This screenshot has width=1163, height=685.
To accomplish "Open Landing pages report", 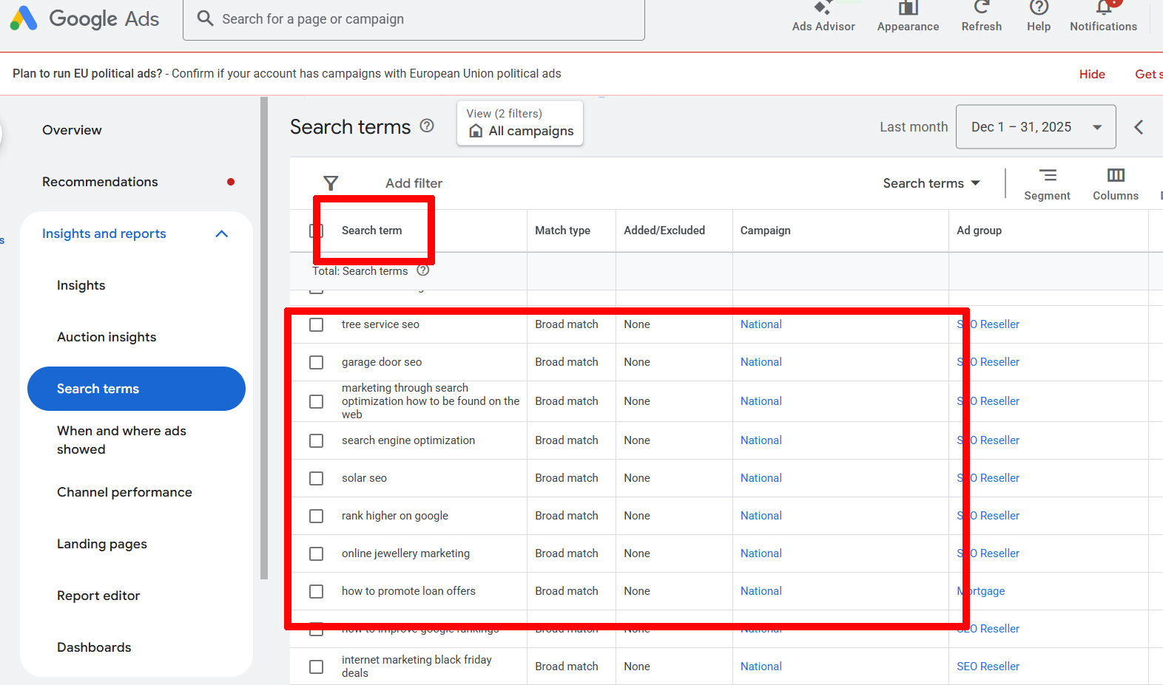I will point(102,544).
